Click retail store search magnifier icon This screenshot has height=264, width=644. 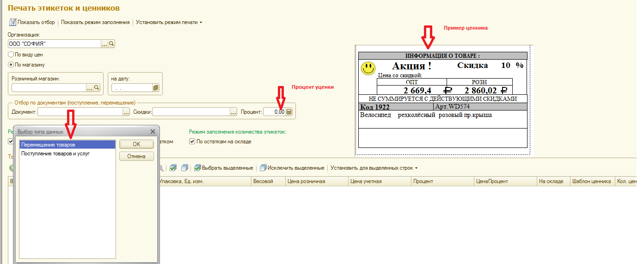pyautogui.click(x=97, y=87)
